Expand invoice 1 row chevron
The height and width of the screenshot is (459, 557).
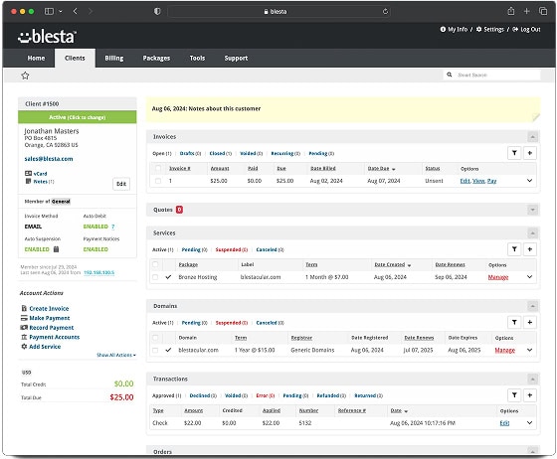click(529, 181)
